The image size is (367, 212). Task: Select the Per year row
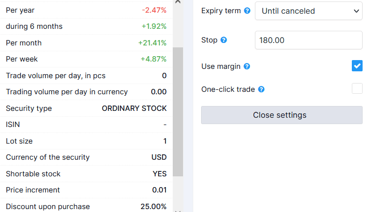[86, 10]
